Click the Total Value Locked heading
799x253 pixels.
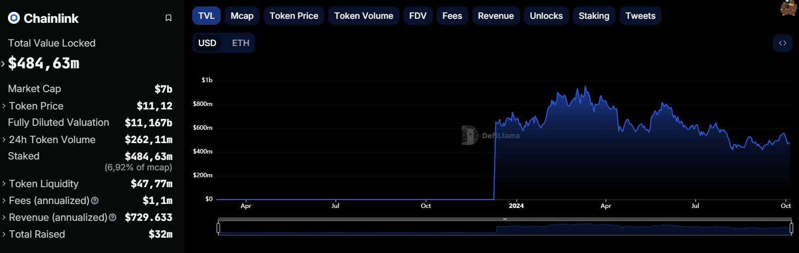52,43
